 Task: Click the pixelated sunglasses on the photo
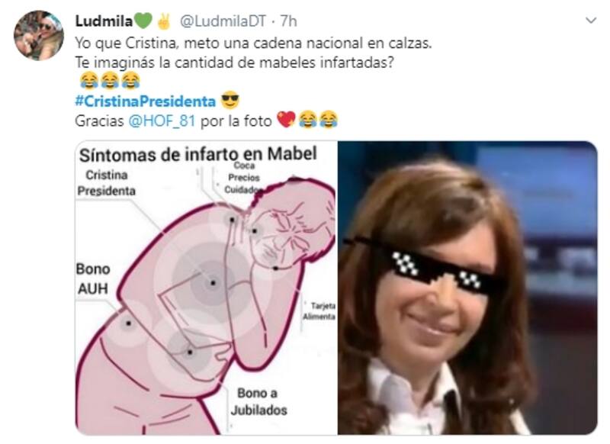coord(444,269)
